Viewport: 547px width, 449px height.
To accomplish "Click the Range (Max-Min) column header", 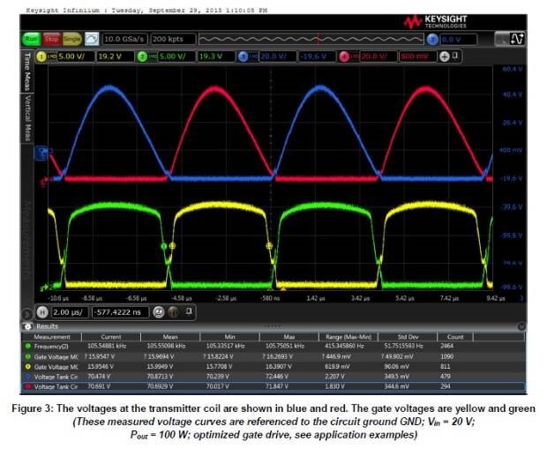I will [348, 337].
